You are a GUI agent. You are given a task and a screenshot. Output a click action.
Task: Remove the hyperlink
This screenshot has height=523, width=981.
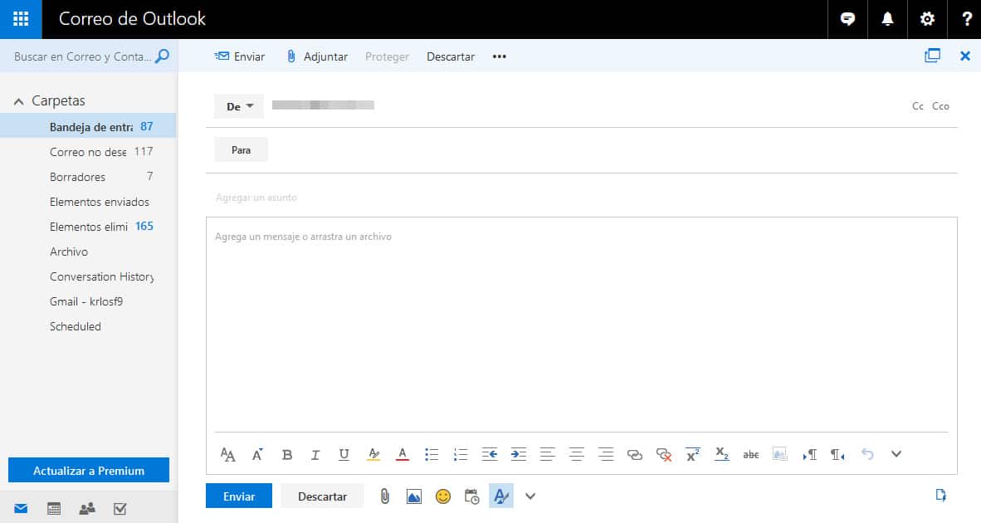(x=664, y=455)
